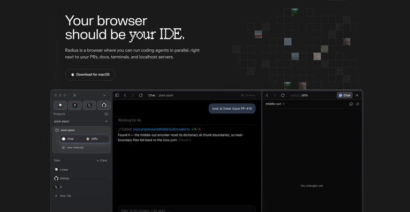Switch to the Diffs tab in pied-piper
Screen dimensions: 410x212
tap(92, 139)
